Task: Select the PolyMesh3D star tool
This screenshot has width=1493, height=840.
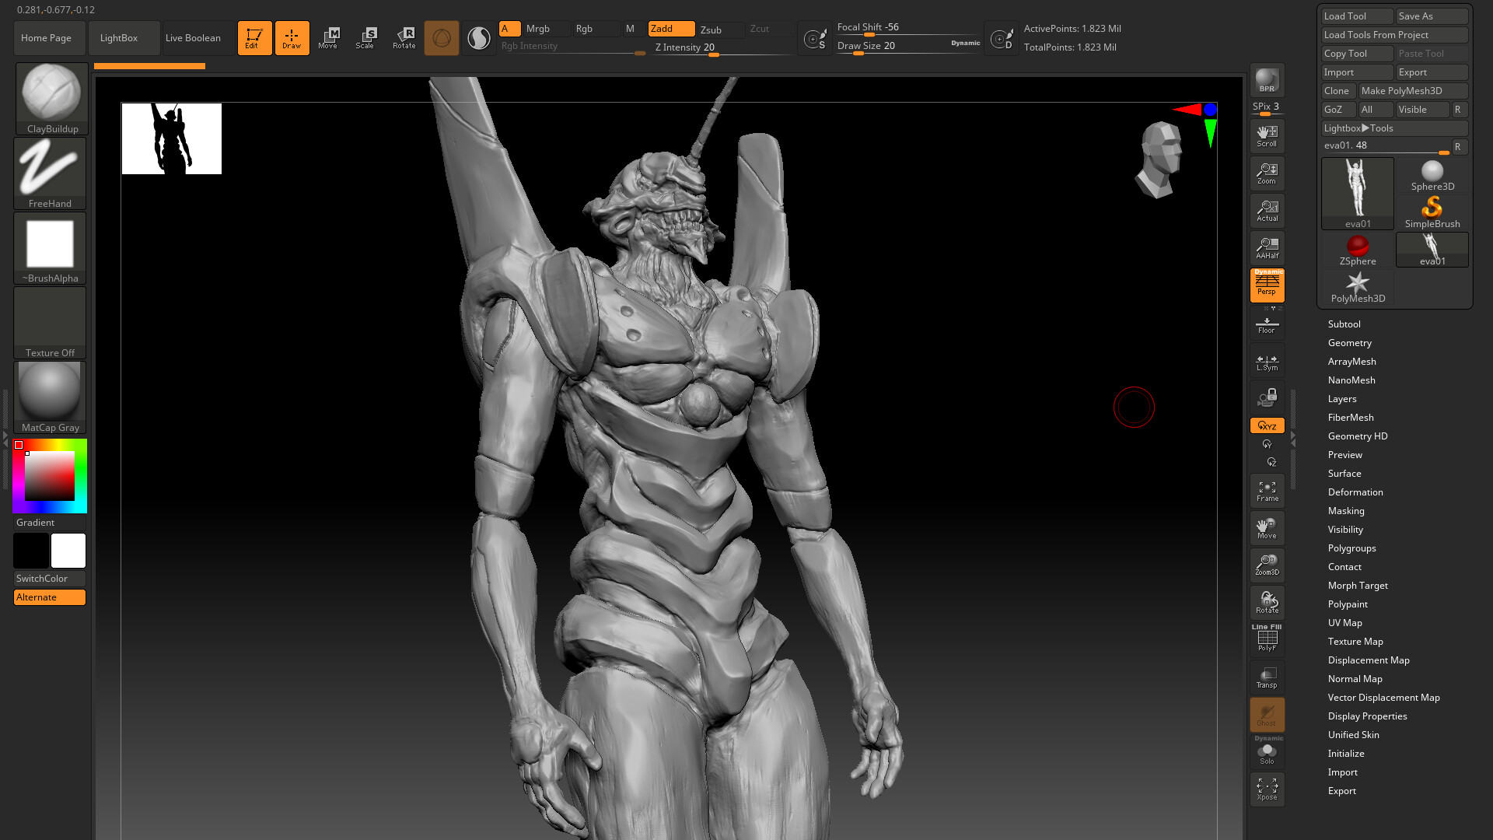Action: tap(1358, 287)
